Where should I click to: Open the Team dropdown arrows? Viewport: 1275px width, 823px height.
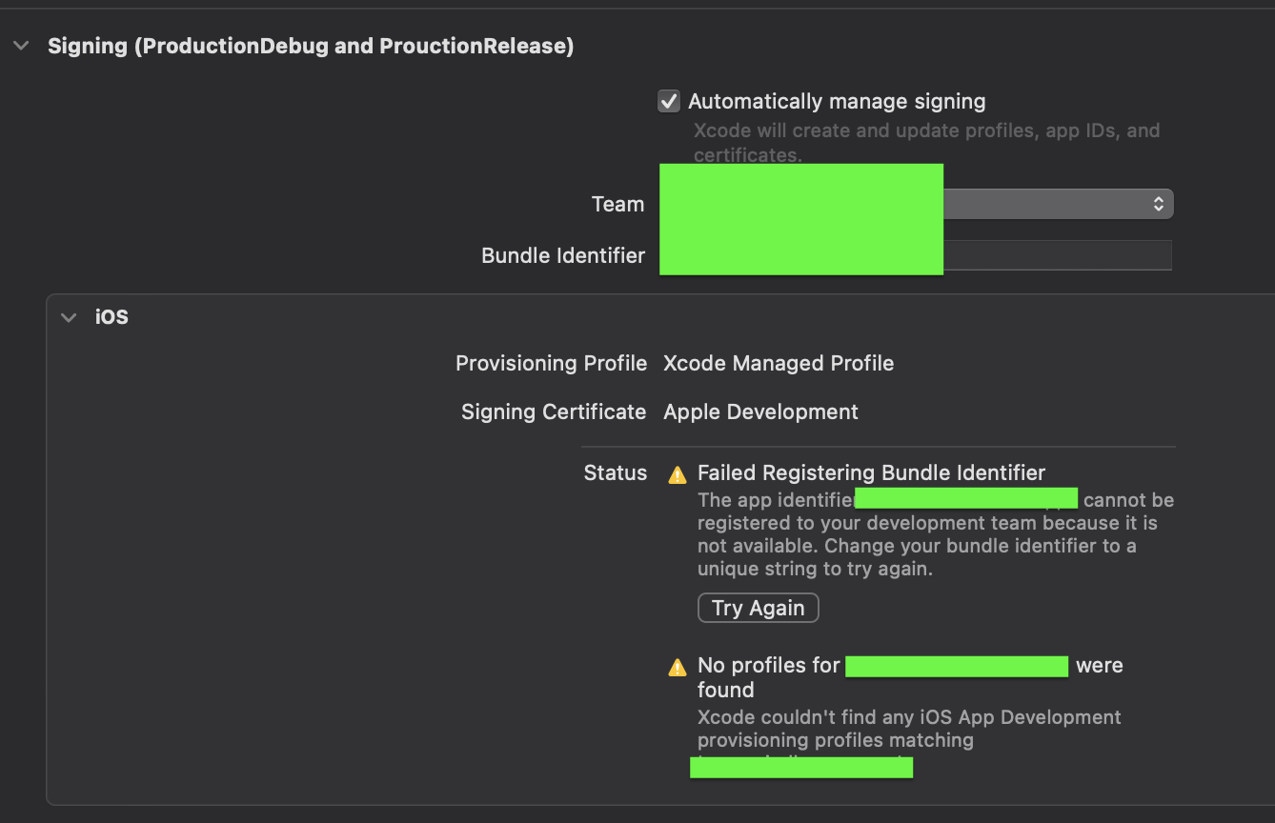(x=1158, y=204)
